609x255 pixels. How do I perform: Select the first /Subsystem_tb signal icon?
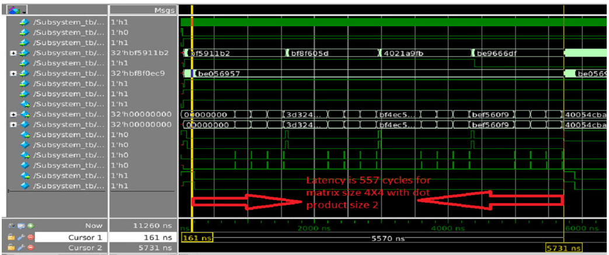(24, 23)
